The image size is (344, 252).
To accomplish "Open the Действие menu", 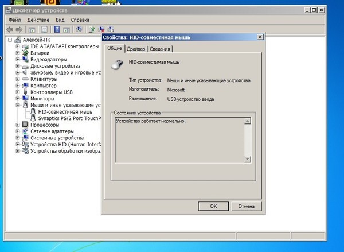I will click(x=38, y=20).
